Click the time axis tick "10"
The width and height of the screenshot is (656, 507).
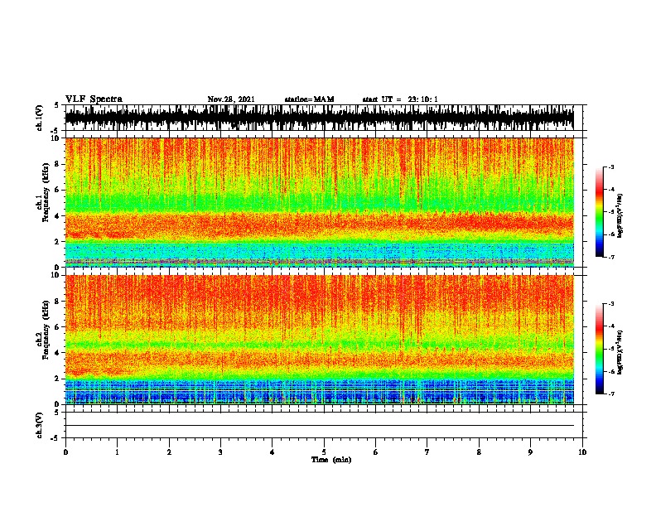582,452
